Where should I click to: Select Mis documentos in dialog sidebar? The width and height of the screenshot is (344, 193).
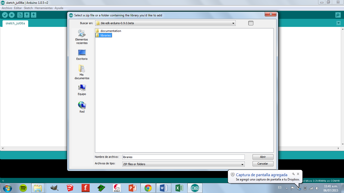[x=82, y=72]
